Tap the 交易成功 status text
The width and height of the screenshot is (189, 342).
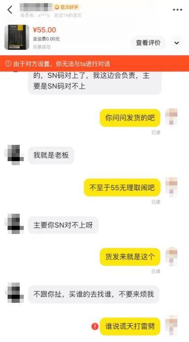click(x=42, y=47)
